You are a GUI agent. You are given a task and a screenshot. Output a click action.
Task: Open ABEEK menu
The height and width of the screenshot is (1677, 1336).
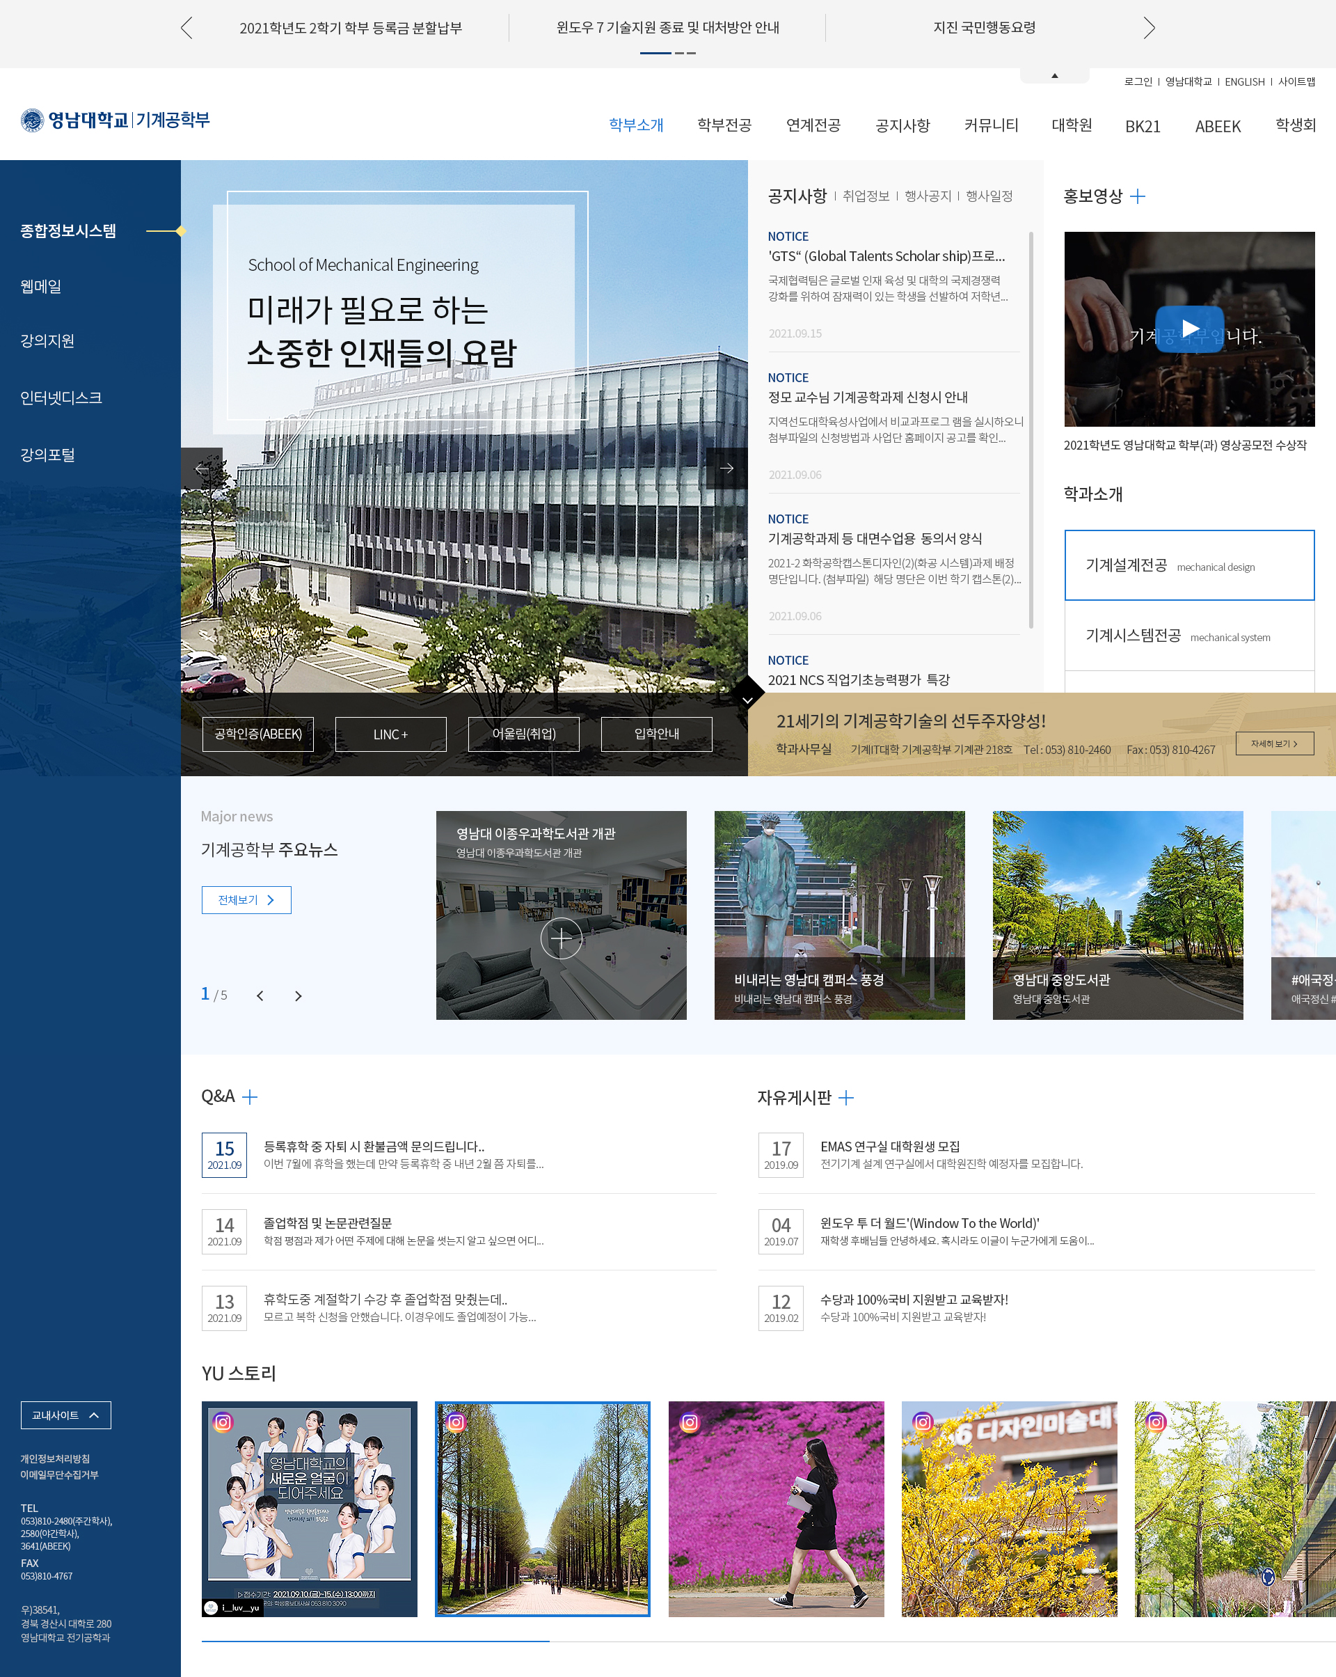click(x=1218, y=126)
